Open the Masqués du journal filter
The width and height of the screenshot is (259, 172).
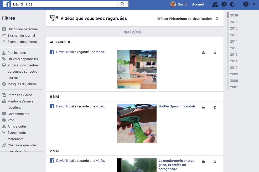[x=19, y=84]
